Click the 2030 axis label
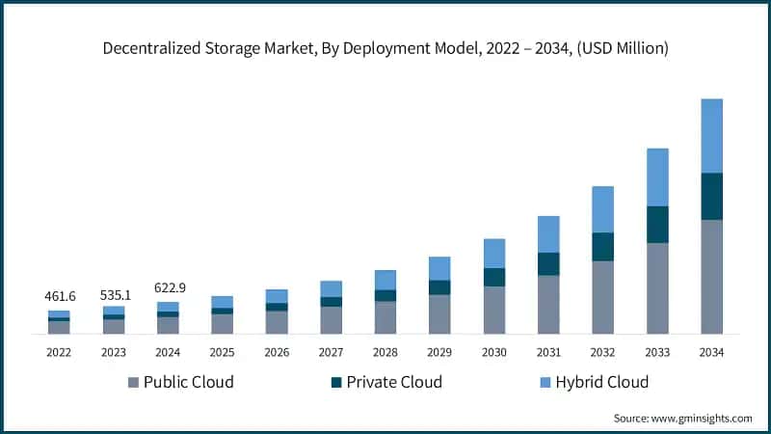This screenshot has width=771, height=434. click(x=494, y=352)
